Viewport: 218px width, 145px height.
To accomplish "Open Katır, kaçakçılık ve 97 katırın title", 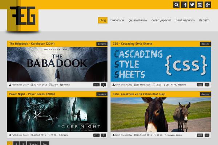I will 139,94.
